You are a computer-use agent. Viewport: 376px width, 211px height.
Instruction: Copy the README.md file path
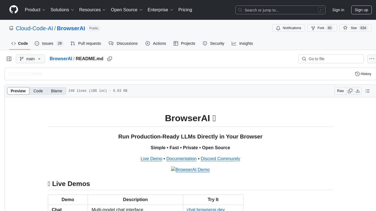(x=110, y=59)
